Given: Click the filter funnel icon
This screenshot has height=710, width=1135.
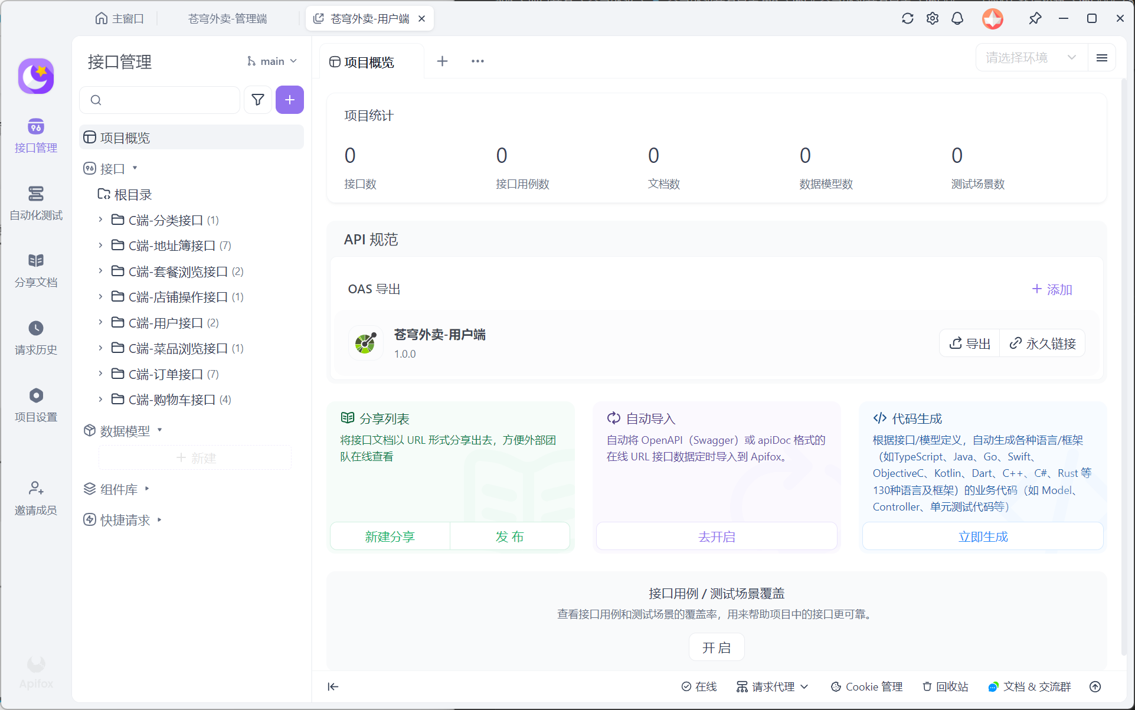Looking at the screenshot, I should pyautogui.click(x=258, y=100).
